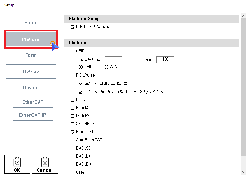Open the EtherCAT IP sub-page
Image resolution: width=250 pixels, height=178 pixels.
click(33, 115)
